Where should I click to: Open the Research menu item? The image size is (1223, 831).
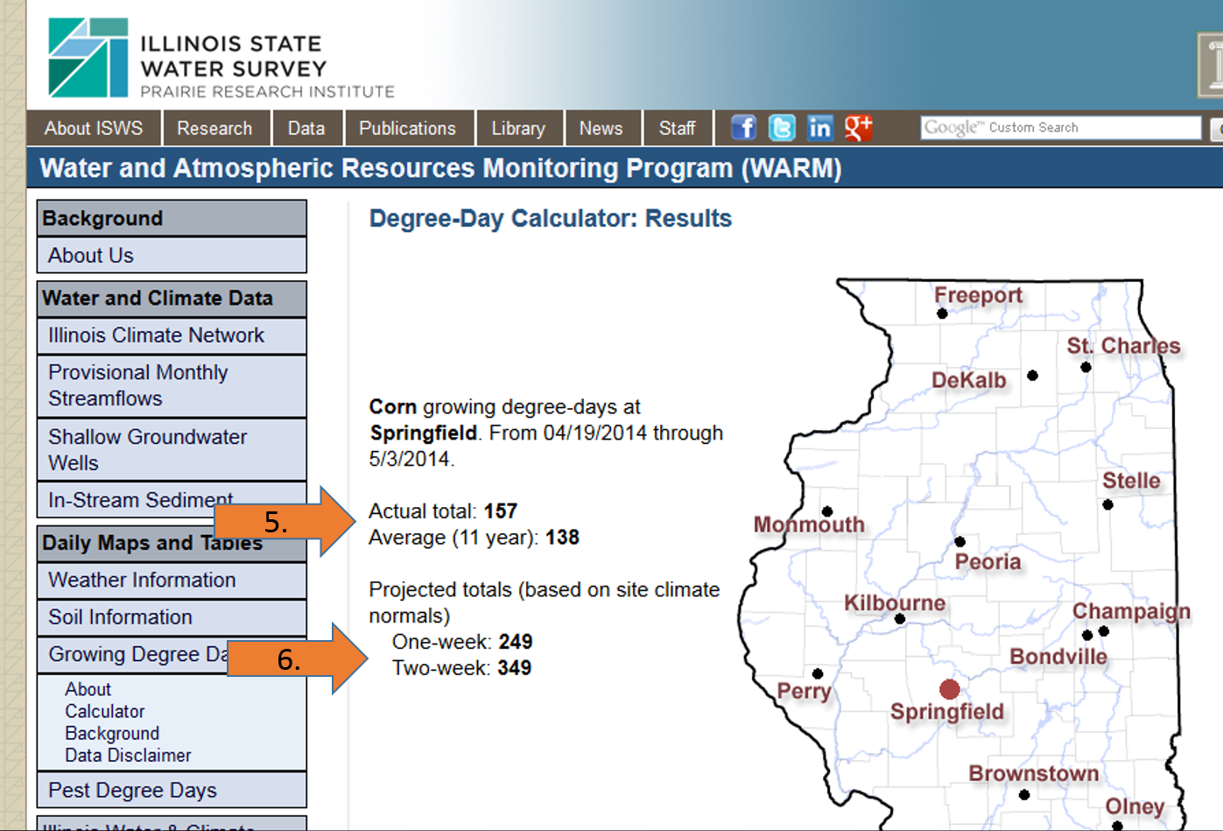[214, 128]
